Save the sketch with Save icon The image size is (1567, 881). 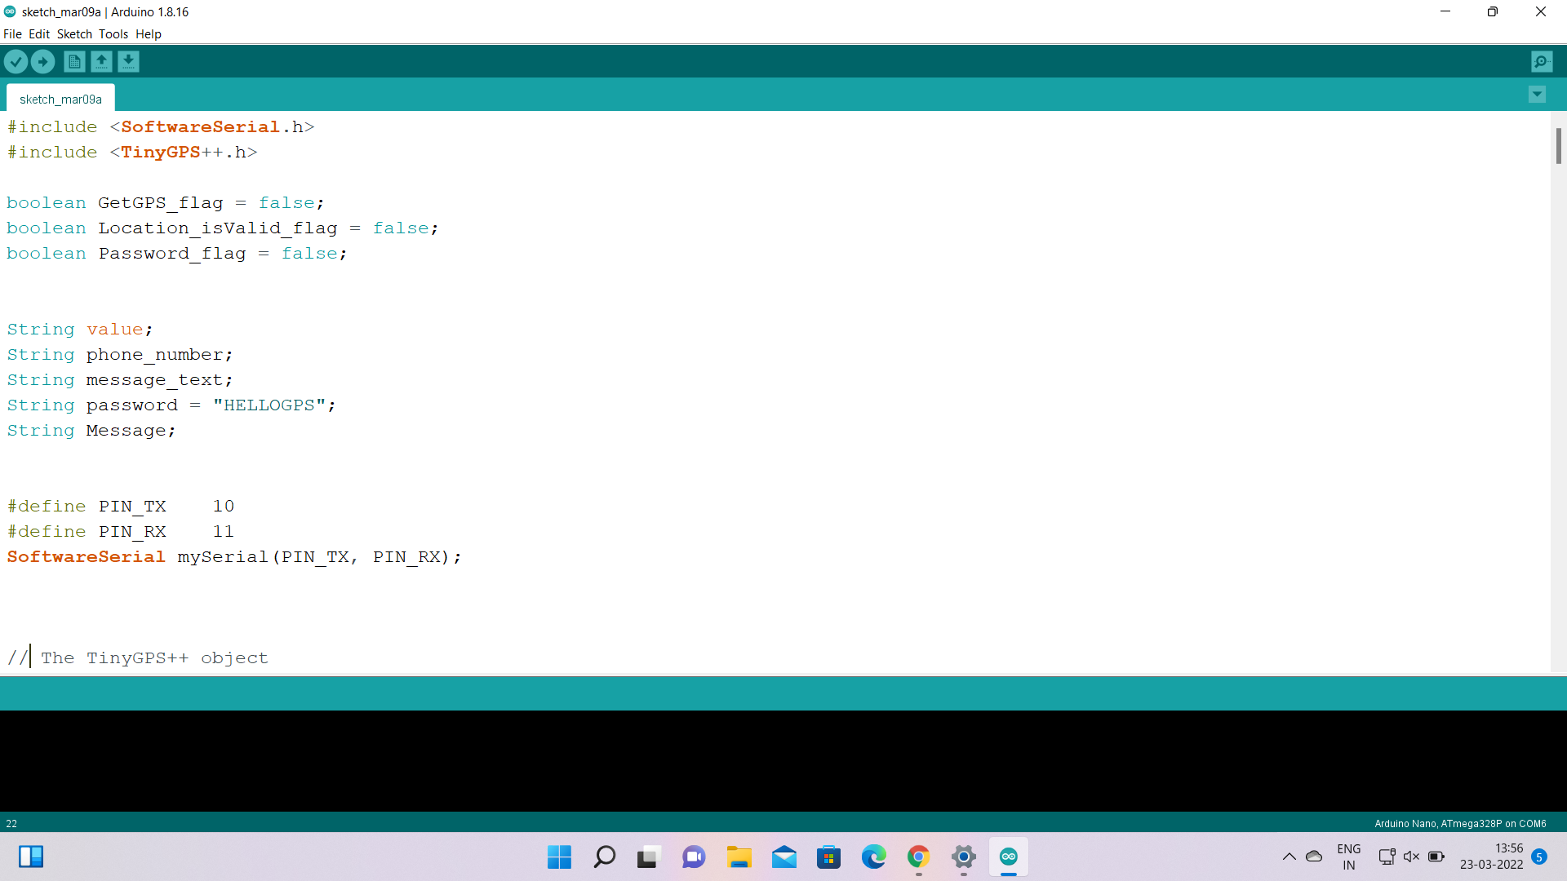128,61
